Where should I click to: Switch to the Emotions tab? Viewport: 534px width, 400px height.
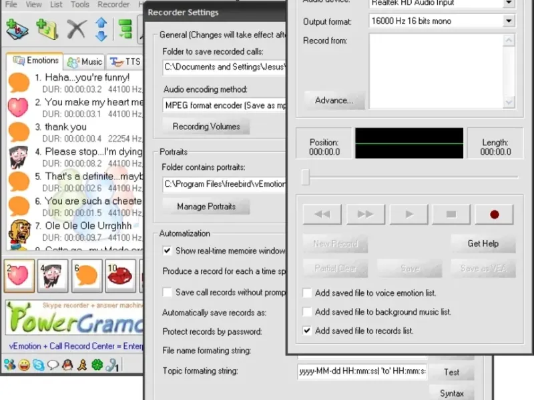click(35, 61)
